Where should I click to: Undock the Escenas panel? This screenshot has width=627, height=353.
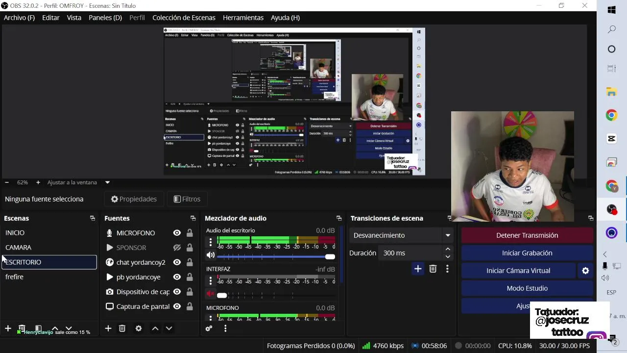93,218
